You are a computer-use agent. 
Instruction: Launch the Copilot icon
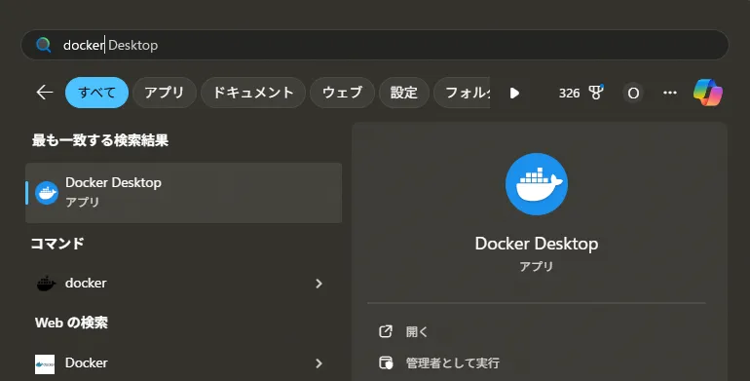708,93
